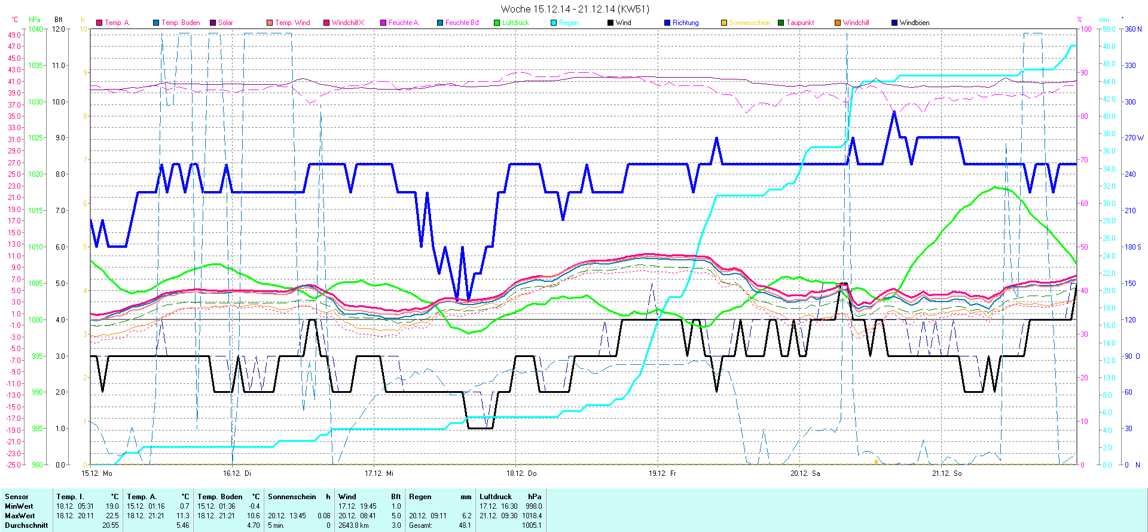Select the cyan Regen legend swatch
Screen dimensions: 1148x532
pos(554,23)
